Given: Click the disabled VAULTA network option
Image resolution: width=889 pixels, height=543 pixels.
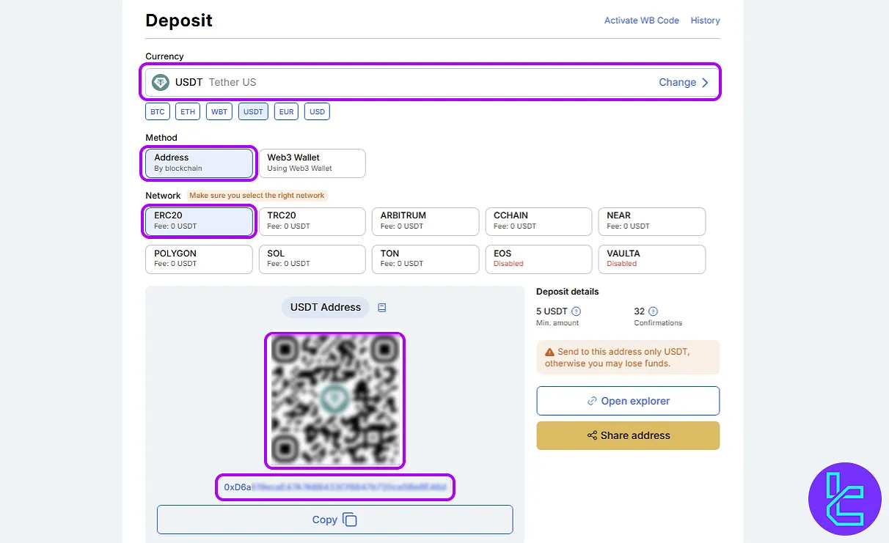Looking at the screenshot, I should click(x=652, y=259).
